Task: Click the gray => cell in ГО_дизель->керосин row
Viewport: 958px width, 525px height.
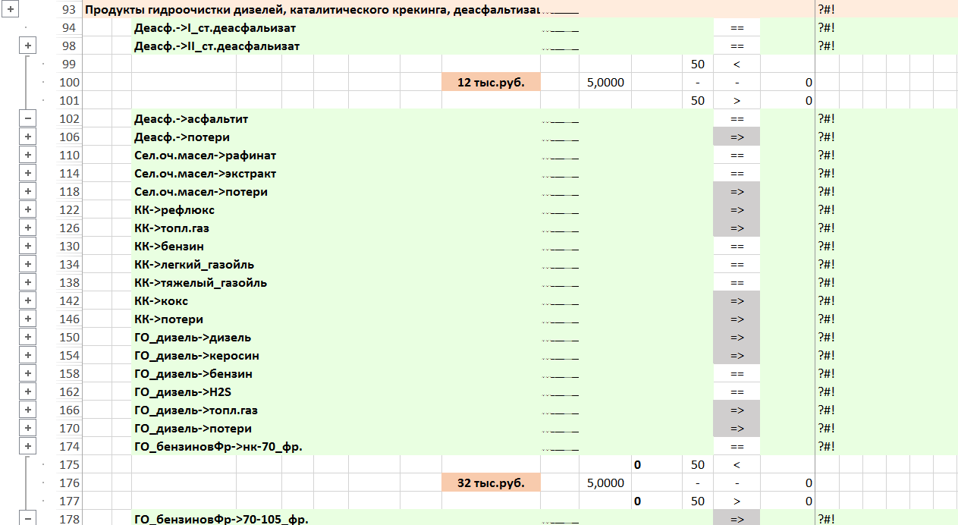Action: click(x=736, y=356)
